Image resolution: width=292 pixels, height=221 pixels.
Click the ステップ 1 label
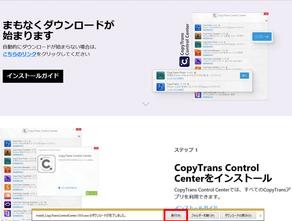point(186,150)
